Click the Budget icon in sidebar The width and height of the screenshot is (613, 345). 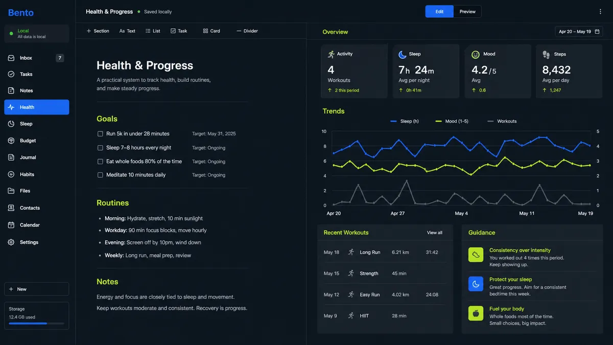[x=11, y=141]
